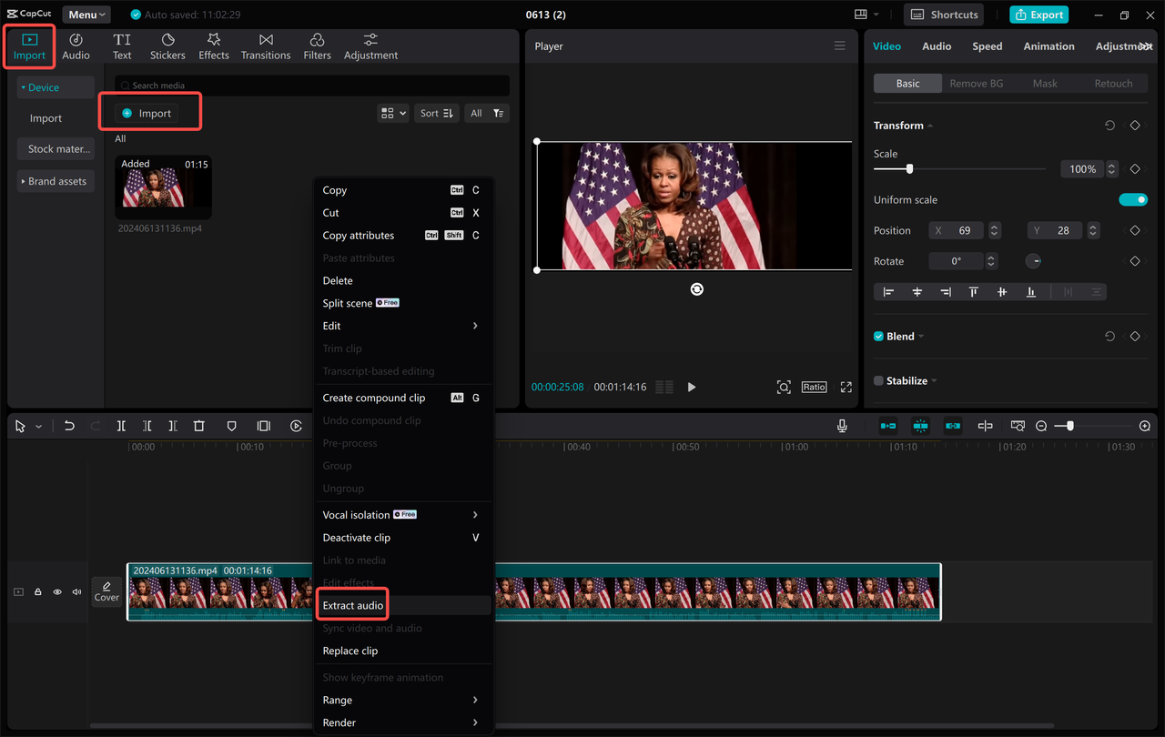1165x737 pixels.
Task: Hide the video track with the eye icon
Action: 57,591
